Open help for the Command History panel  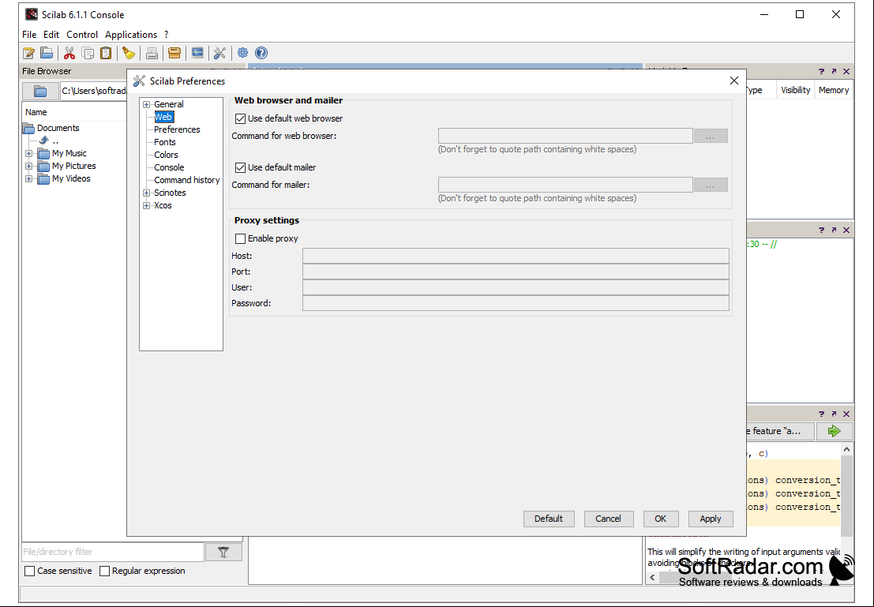click(821, 230)
